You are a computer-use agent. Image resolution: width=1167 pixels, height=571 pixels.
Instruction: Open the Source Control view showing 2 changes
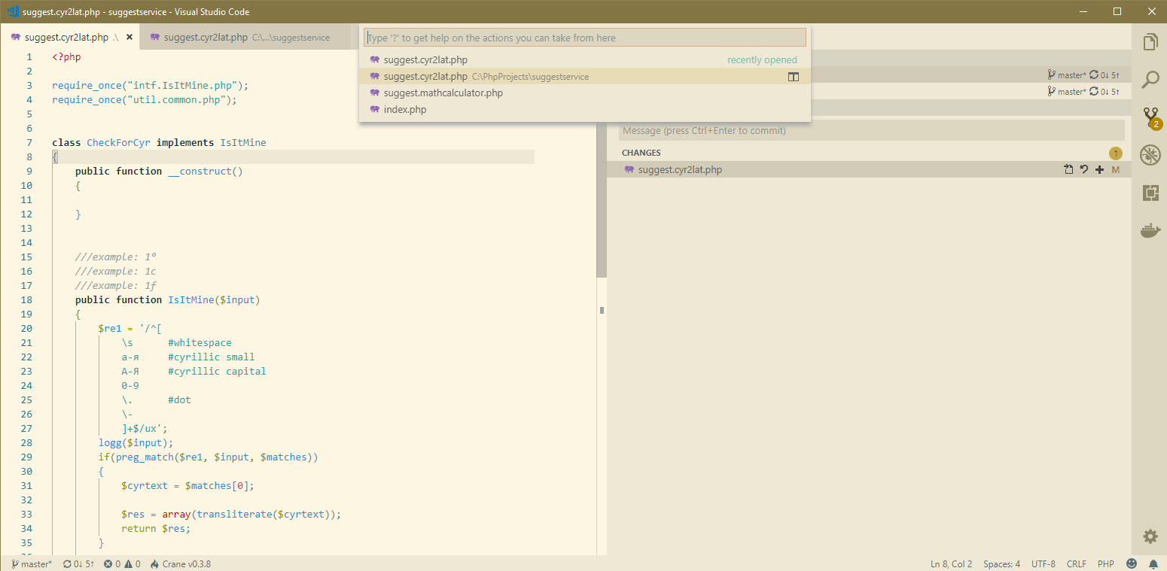1150,118
